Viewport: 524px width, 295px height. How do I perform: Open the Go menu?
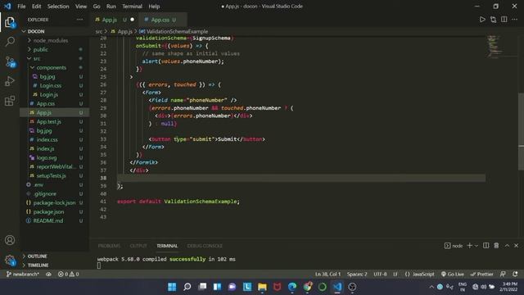pyautogui.click(x=97, y=7)
